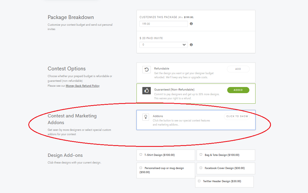Click "Club these designs with your current design."

tap(74, 163)
